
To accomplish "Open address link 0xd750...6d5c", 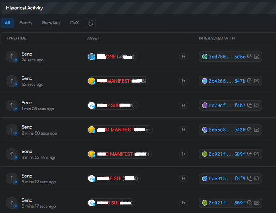I will [227, 57].
